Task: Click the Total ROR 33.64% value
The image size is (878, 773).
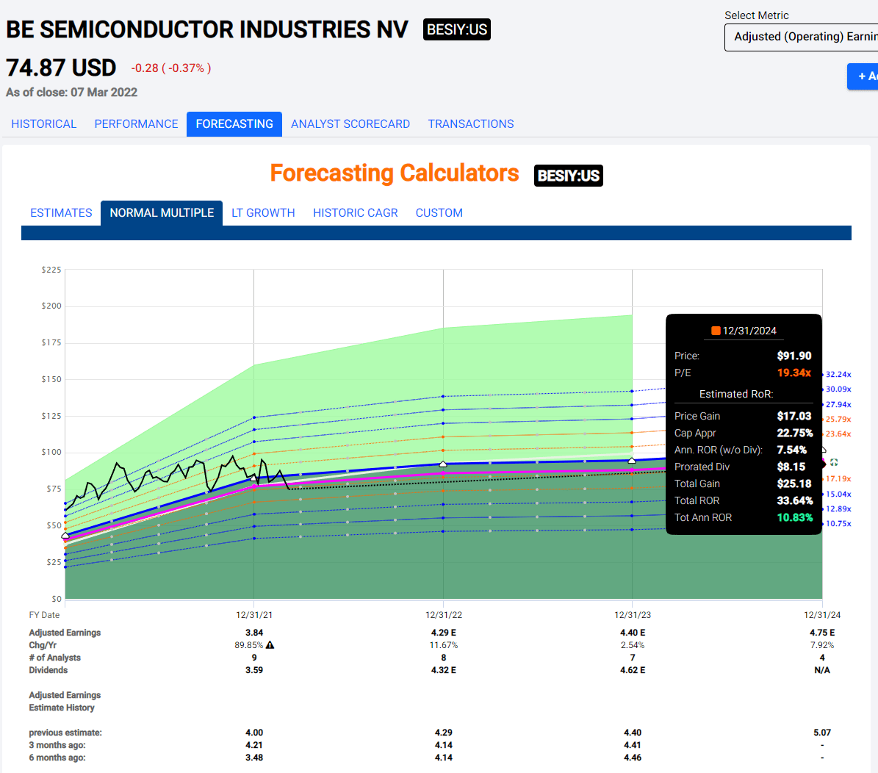Action: point(794,501)
